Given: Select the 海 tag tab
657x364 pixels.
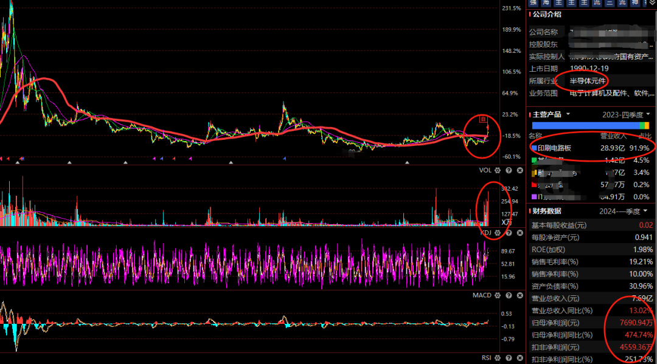Looking at the screenshot, I should coord(546,2).
